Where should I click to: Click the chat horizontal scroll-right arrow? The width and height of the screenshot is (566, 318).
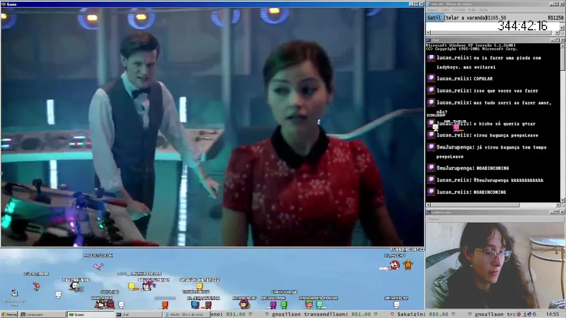tap(557, 205)
